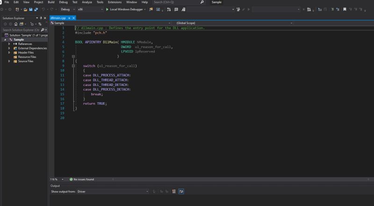This screenshot has width=374, height=206.
Task: Expand the References node
Action: point(9,44)
